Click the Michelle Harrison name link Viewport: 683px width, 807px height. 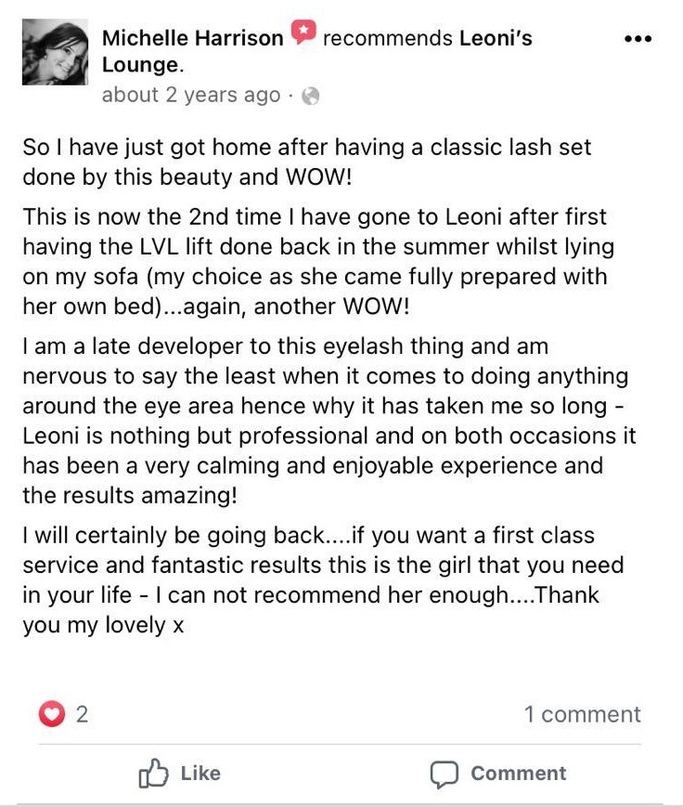pyautogui.click(x=193, y=39)
